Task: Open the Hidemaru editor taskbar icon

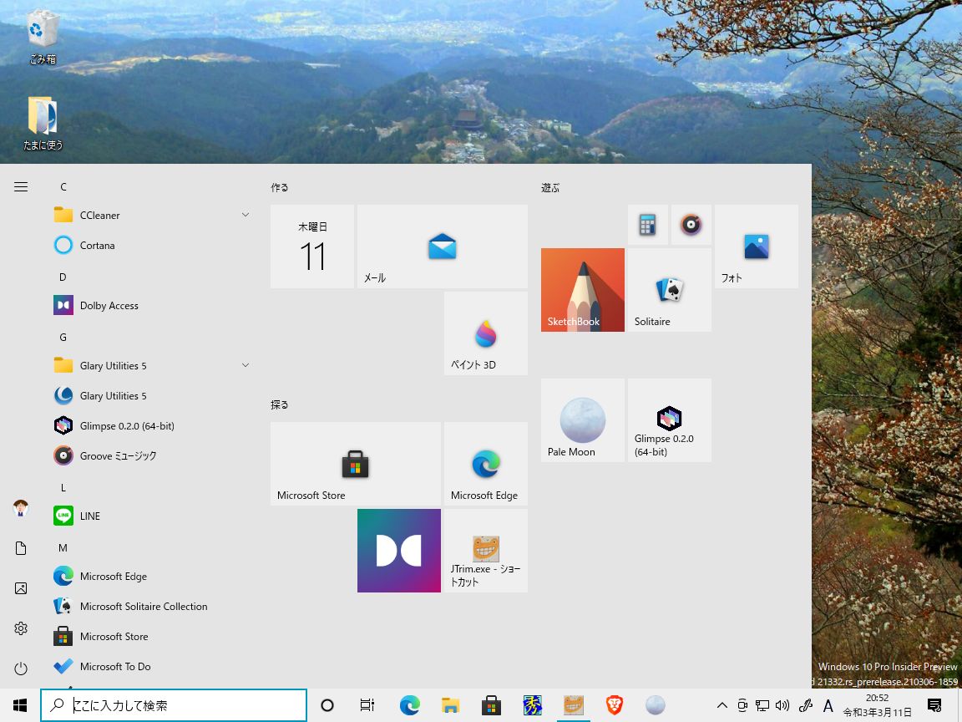Action: [x=533, y=705]
